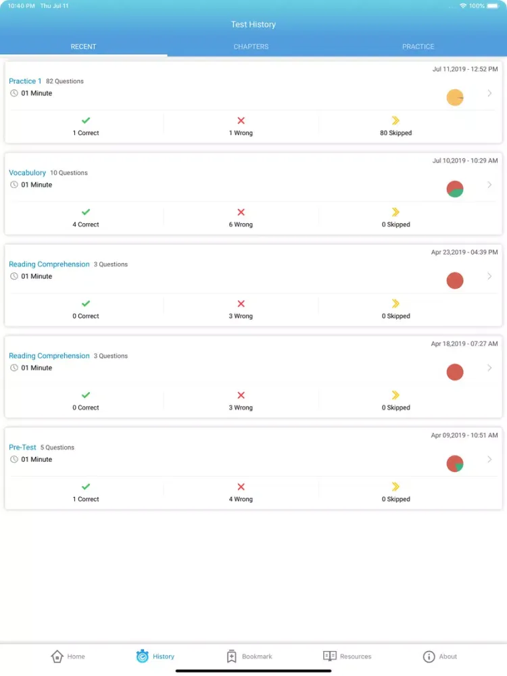Expand Pre-Test result with chevron arrow

click(489, 460)
